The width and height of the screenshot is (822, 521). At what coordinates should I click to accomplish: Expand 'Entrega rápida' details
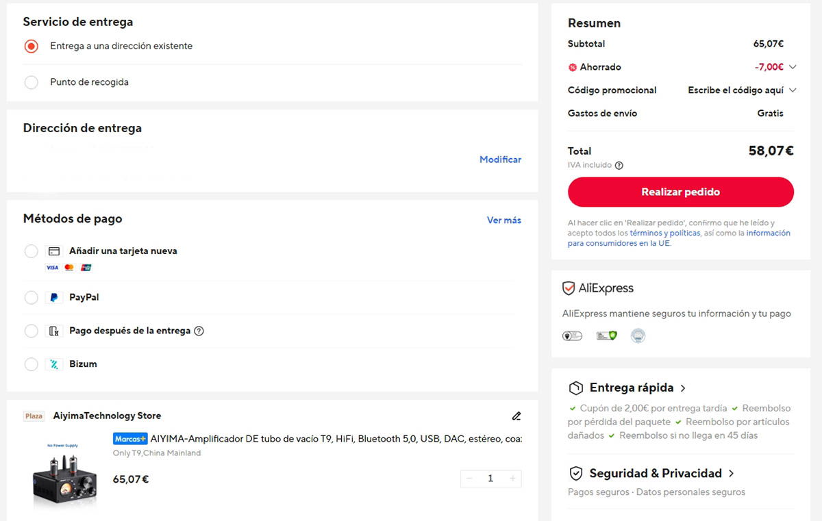[x=684, y=387]
